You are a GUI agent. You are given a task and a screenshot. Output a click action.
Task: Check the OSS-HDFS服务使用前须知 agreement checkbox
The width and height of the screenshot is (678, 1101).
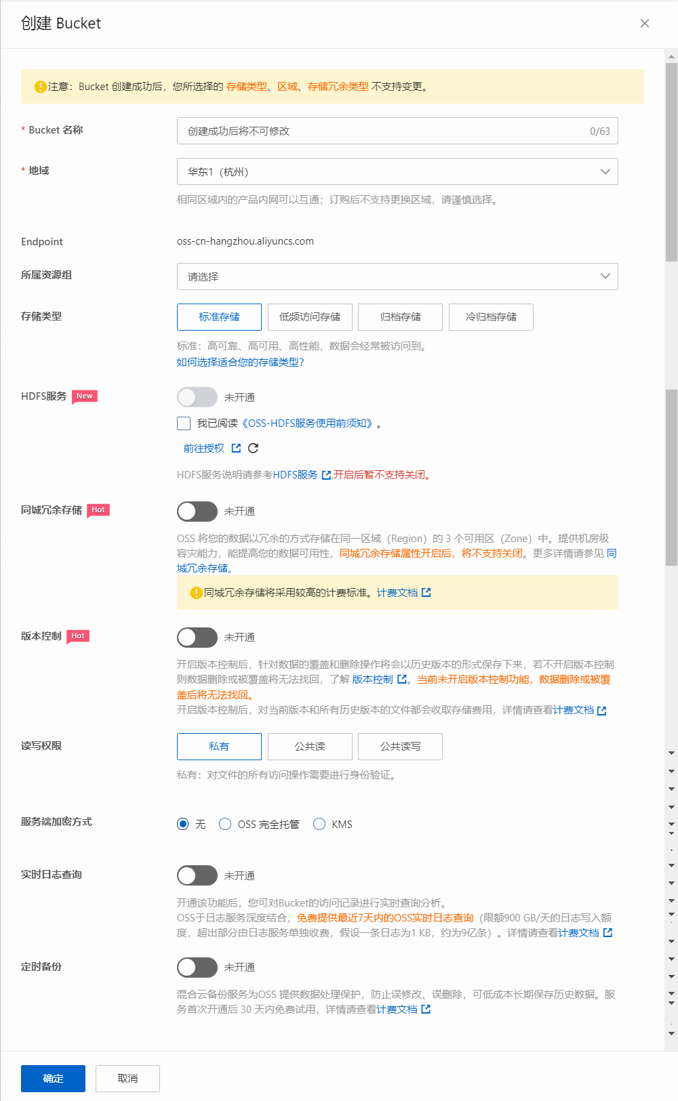coord(184,423)
